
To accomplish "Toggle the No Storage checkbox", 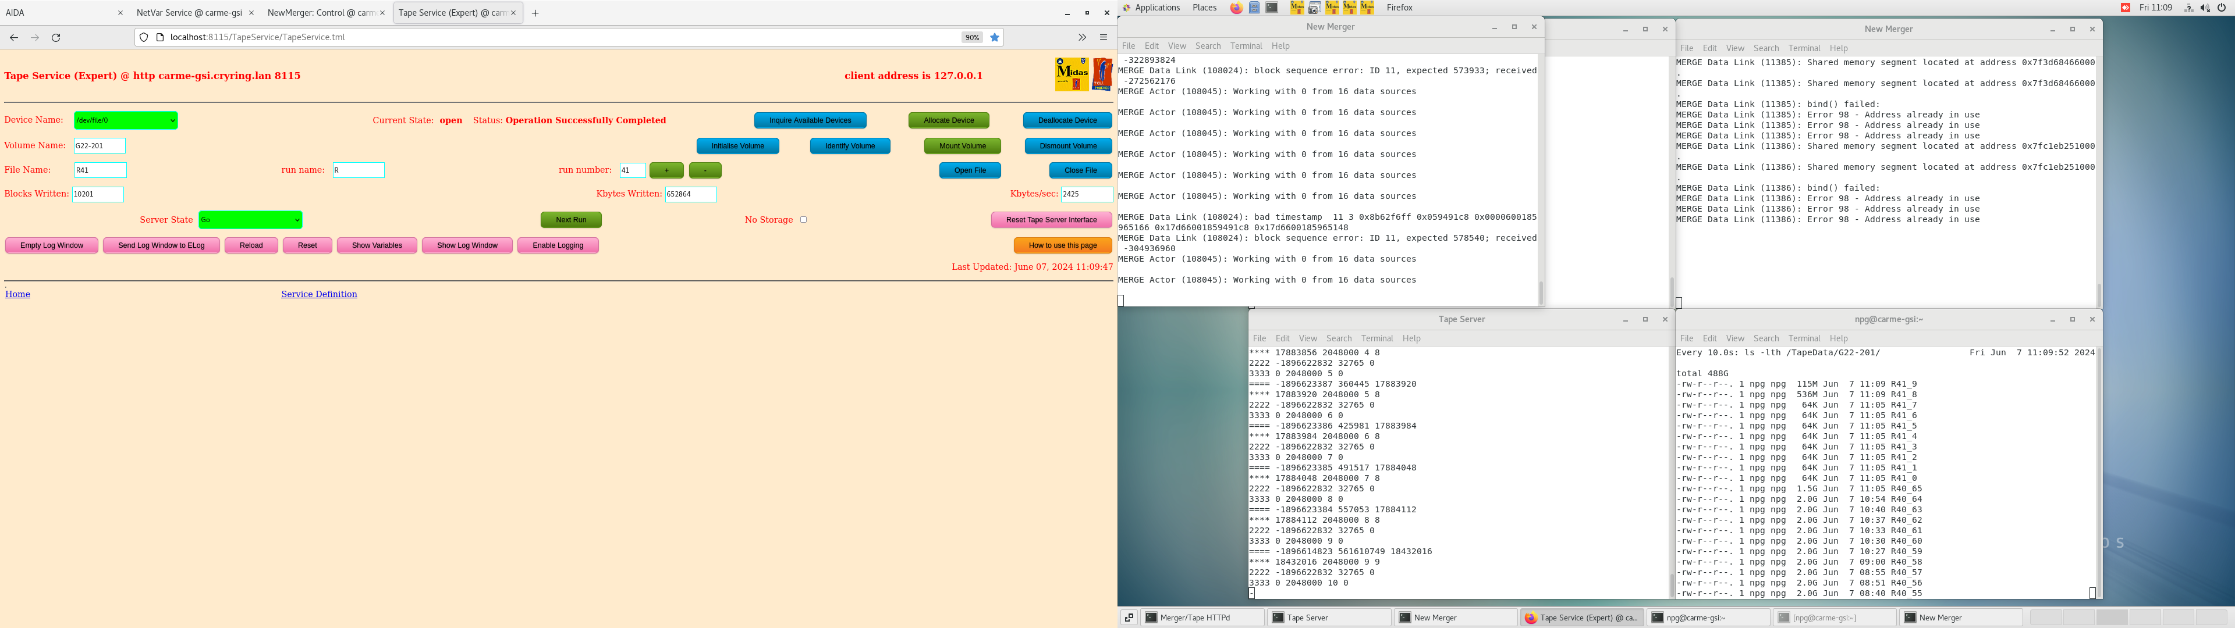I will tap(803, 219).
